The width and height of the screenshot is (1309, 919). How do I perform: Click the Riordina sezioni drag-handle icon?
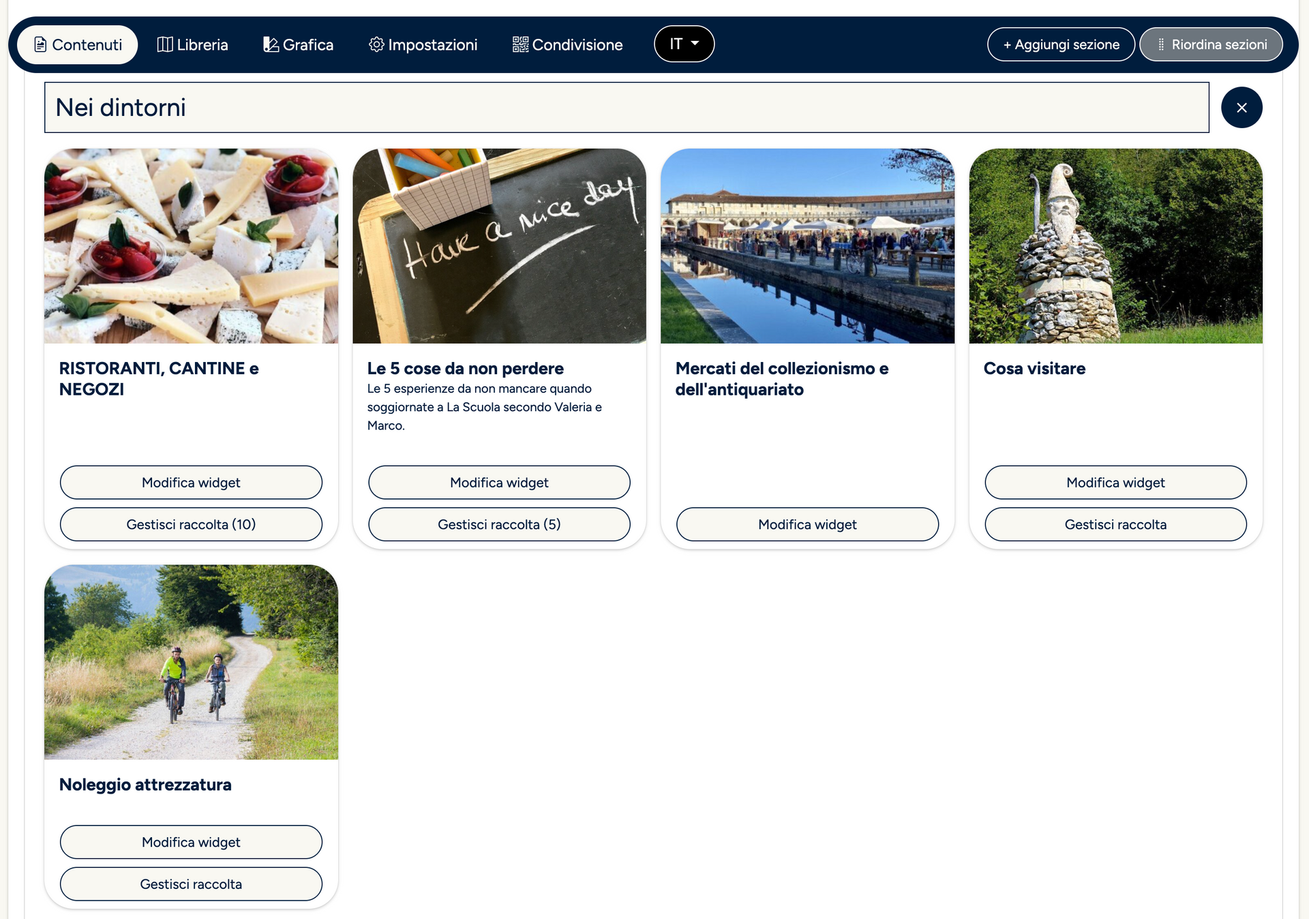pyautogui.click(x=1161, y=45)
